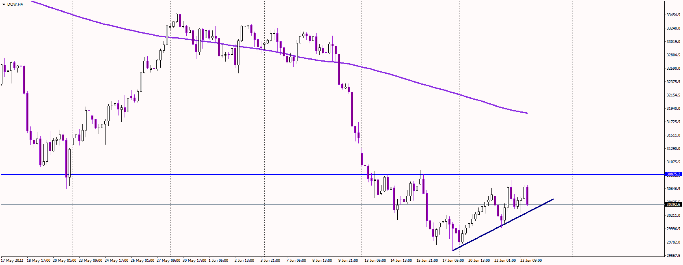
Task: Click the 22 Jun 01:00 time label
Action: pyautogui.click(x=505, y=260)
